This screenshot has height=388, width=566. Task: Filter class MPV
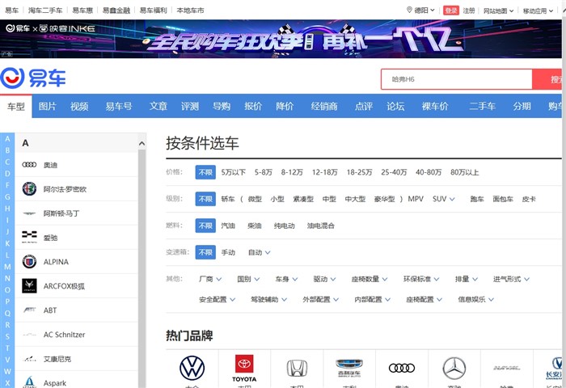[x=416, y=199]
